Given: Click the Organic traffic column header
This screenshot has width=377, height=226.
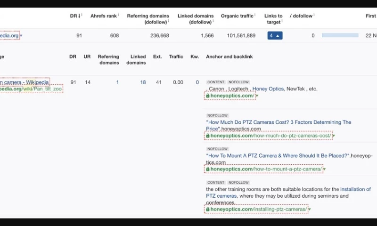Looking at the screenshot, I should tap(237, 16).
